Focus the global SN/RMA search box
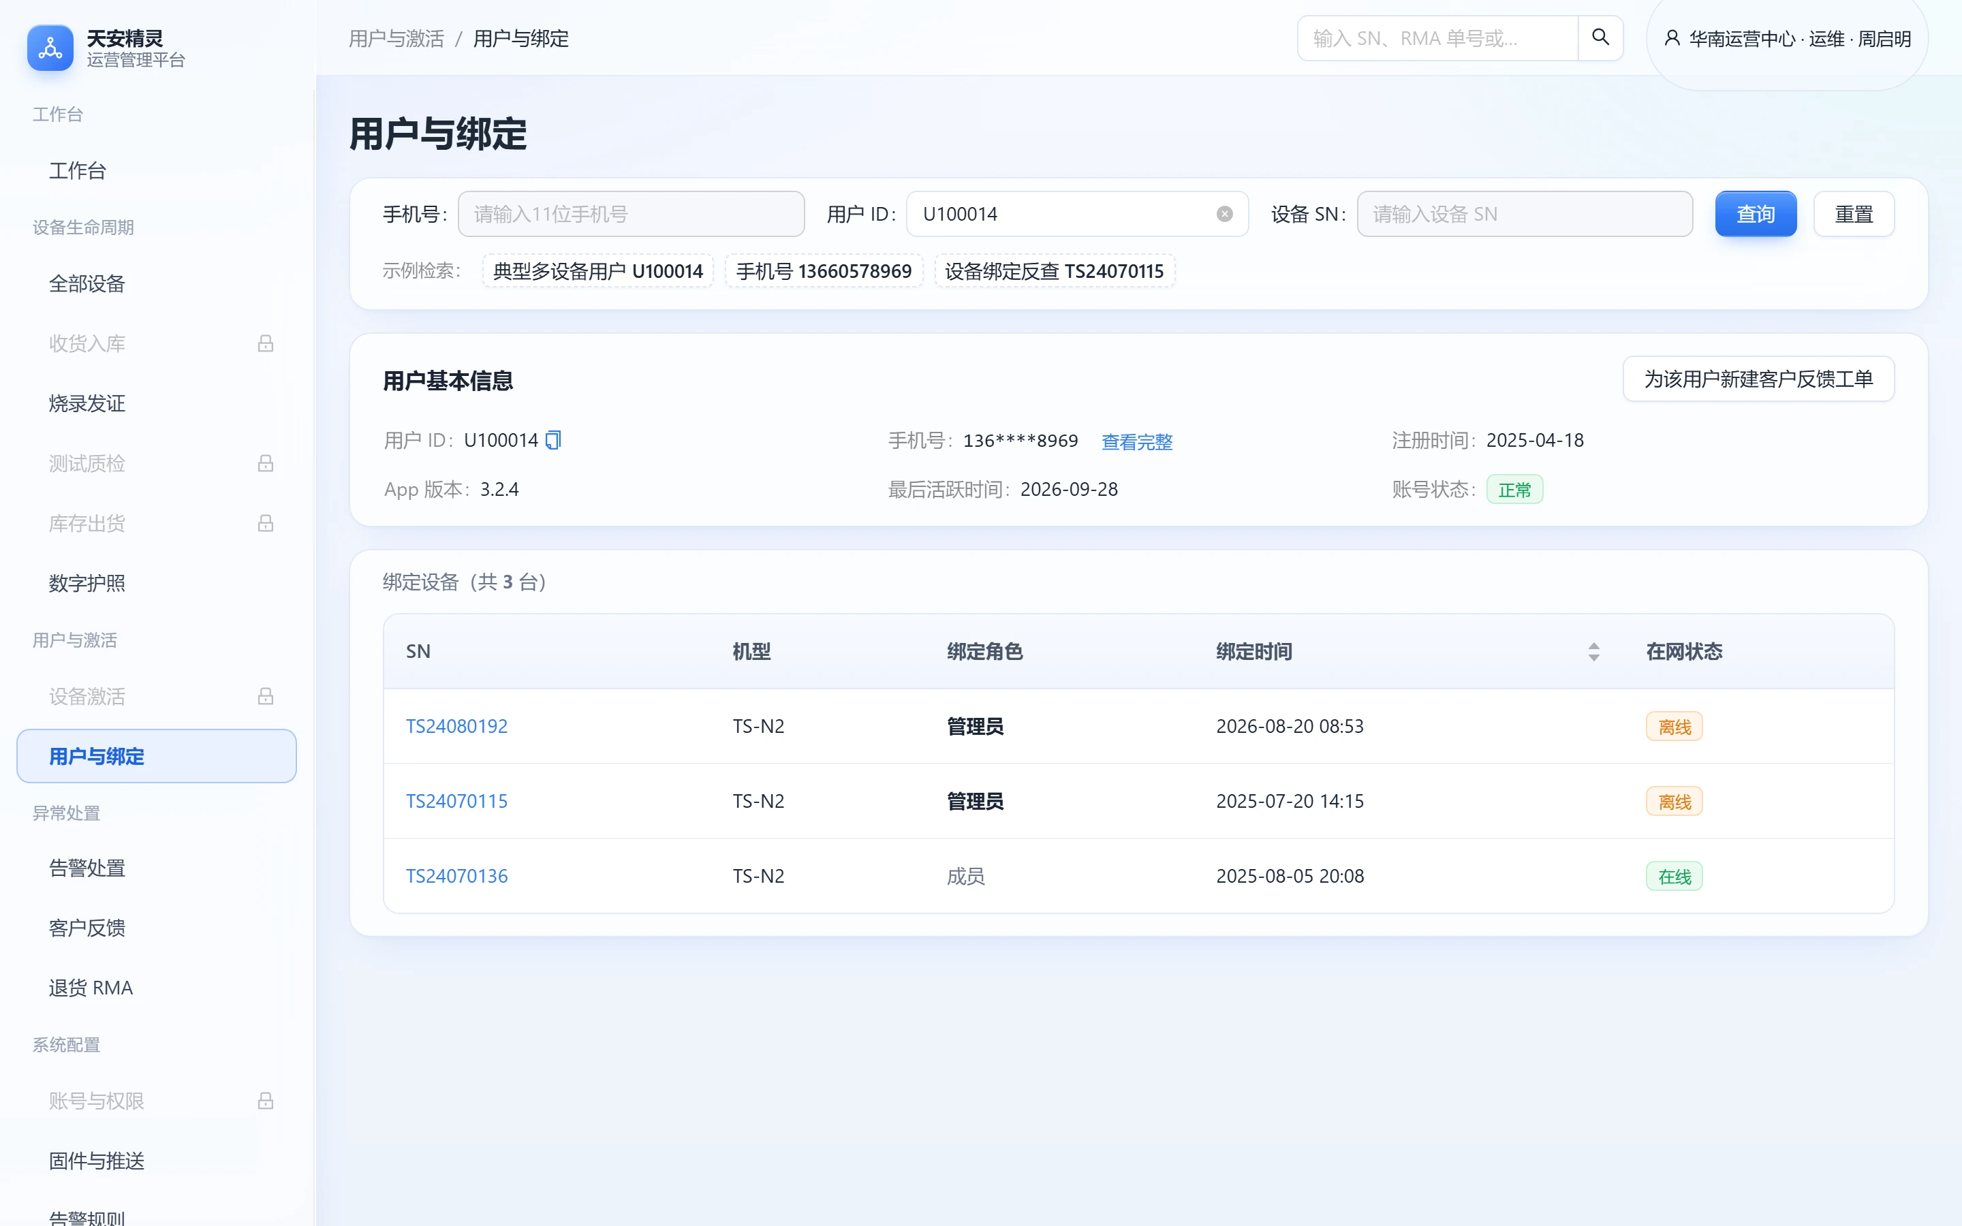The height and width of the screenshot is (1226, 1962). click(1437, 38)
